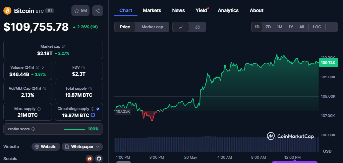Viewport: 343px width, 163px height.
Task: Show Price chart mode
Action: 125,27
